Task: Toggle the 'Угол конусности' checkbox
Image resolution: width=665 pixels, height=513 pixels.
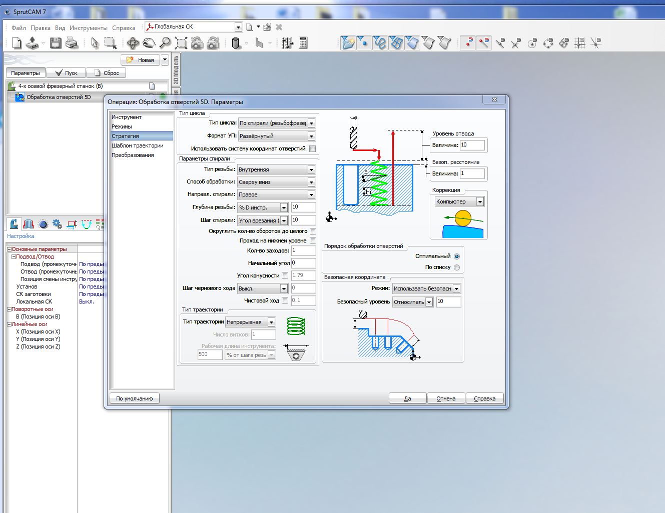Action: click(285, 275)
